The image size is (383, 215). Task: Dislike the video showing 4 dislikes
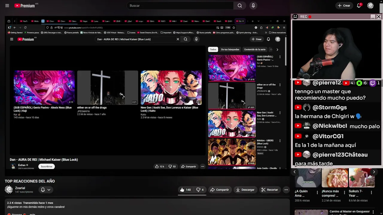click(x=200, y=190)
